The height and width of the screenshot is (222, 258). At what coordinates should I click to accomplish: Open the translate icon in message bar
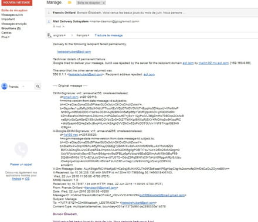(49, 35)
